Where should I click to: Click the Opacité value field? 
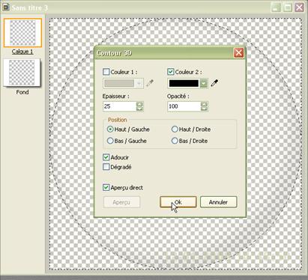(184, 106)
